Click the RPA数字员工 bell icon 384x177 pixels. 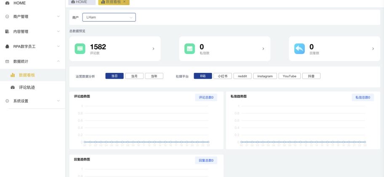[7, 46]
